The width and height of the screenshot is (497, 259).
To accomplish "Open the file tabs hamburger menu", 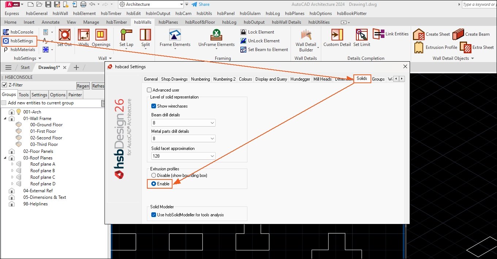I will [x=8, y=67].
